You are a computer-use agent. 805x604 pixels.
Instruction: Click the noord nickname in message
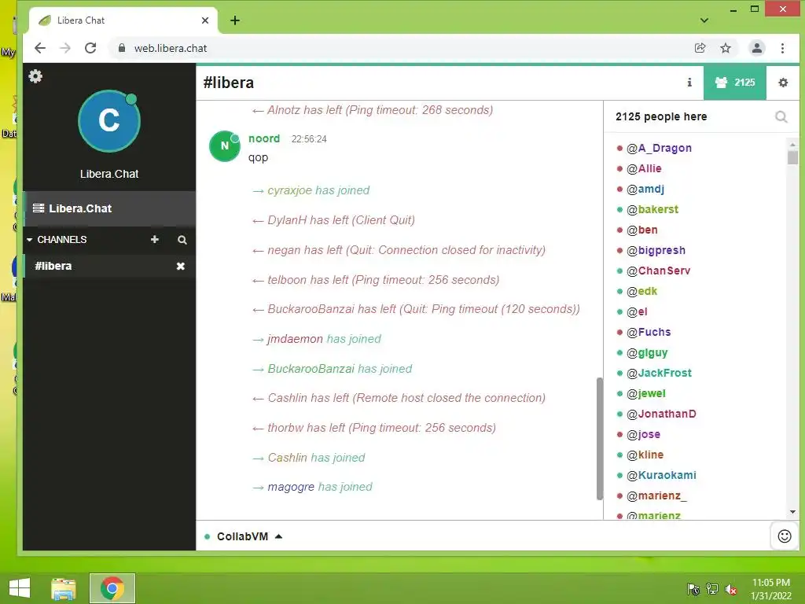[x=264, y=138]
